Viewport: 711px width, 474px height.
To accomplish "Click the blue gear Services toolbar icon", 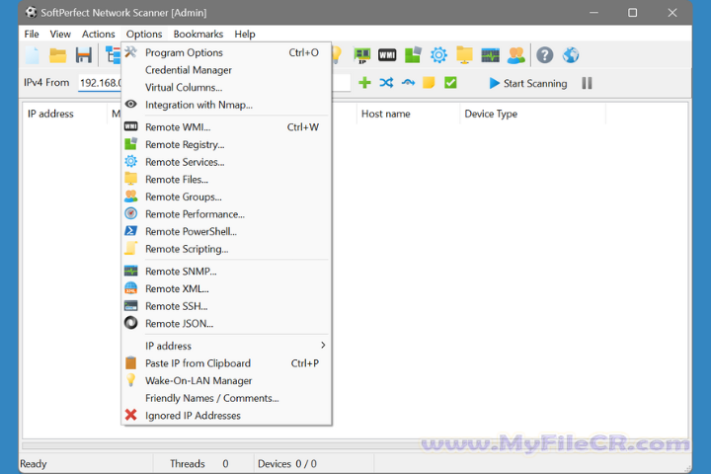I will (x=438, y=55).
